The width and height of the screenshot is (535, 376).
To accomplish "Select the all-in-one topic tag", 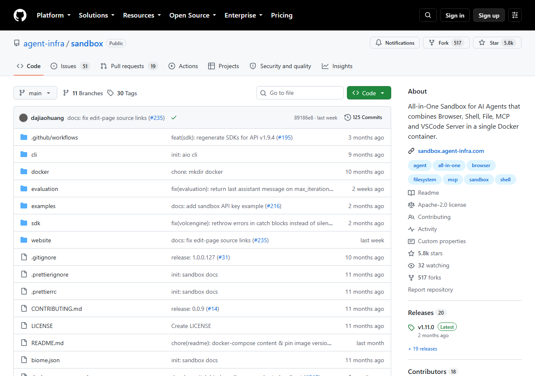I will 449,165.
